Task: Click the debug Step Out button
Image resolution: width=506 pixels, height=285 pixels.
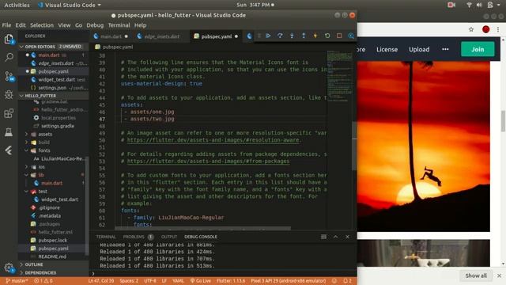Action: [304, 36]
